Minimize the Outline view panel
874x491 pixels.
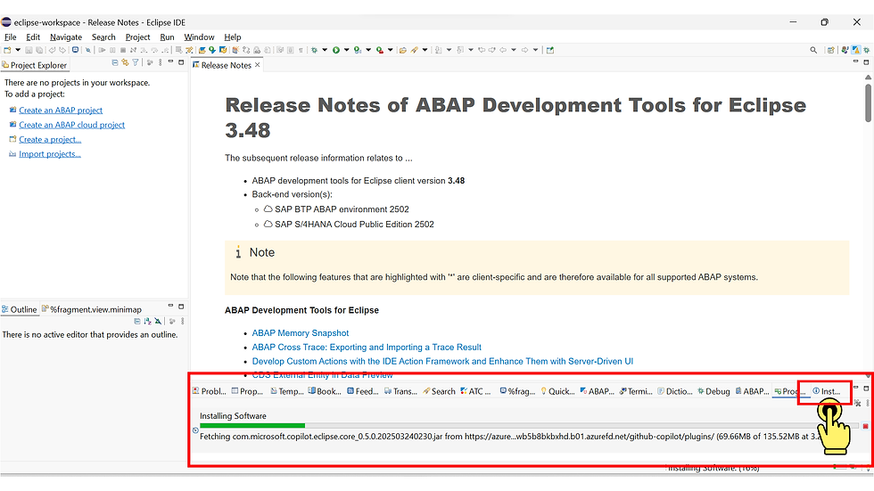click(170, 307)
